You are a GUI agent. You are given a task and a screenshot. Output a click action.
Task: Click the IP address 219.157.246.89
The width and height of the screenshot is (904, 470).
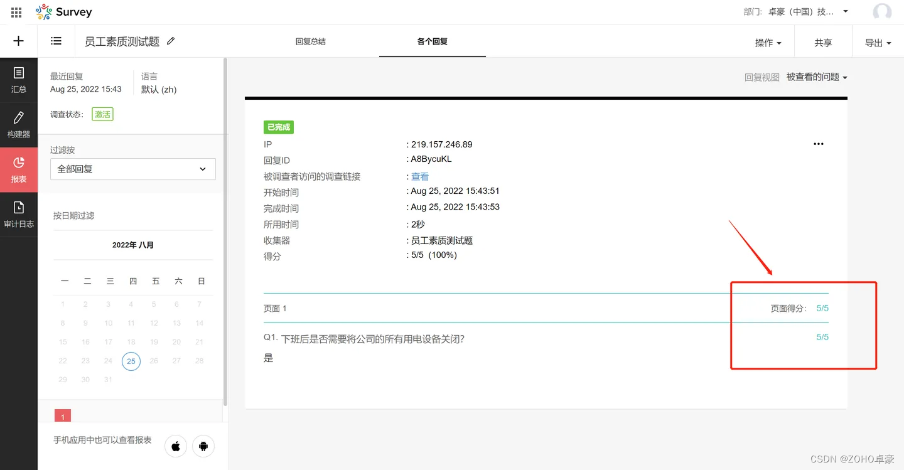coord(441,144)
